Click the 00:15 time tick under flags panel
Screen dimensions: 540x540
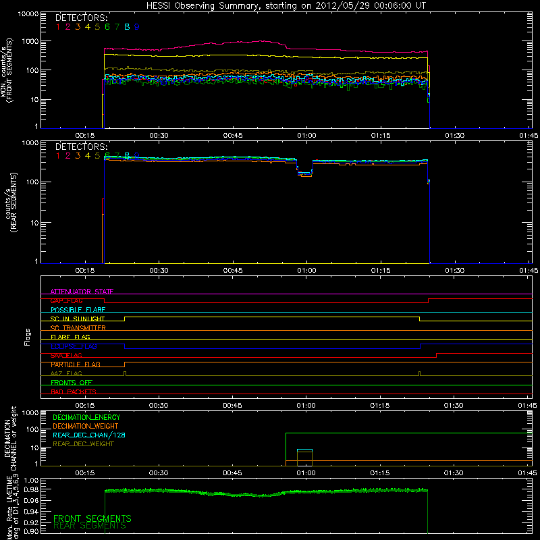tap(85, 406)
